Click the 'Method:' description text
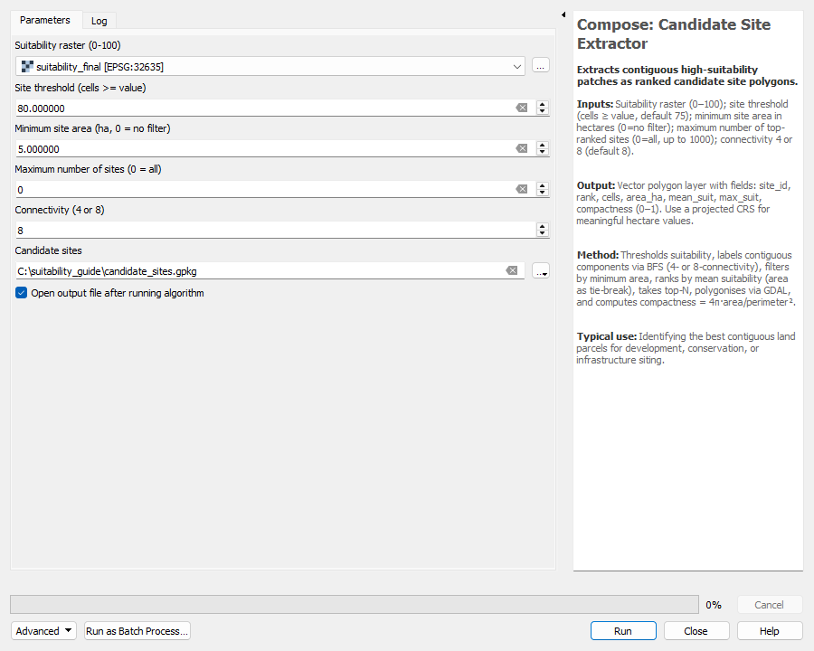This screenshot has width=814, height=651. point(686,278)
